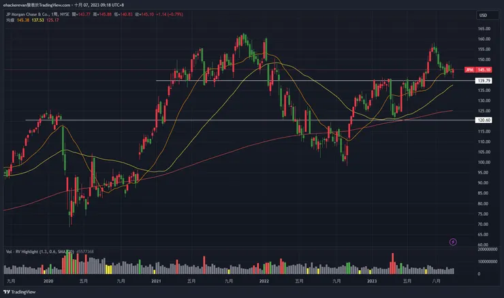Click the 八月 time axis label
504x298 pixels.
click(436, 281)
